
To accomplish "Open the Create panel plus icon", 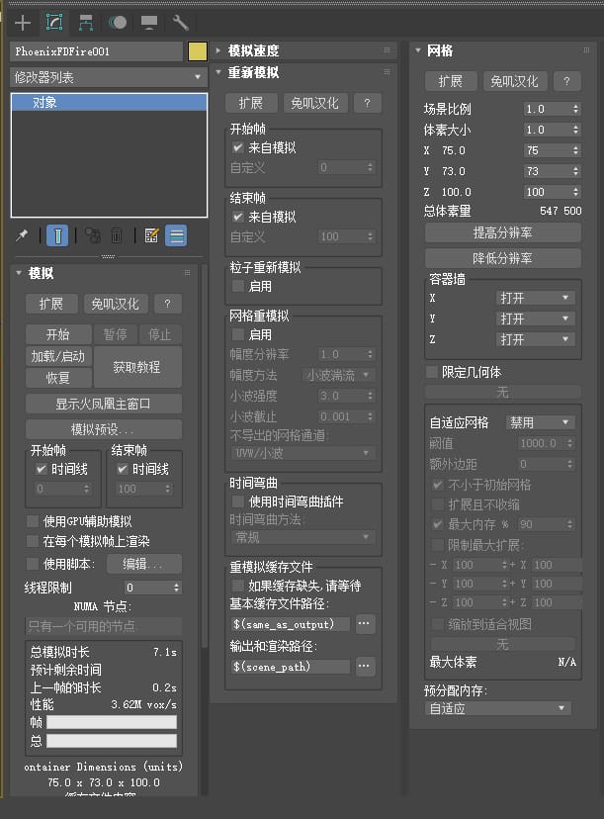I will pyautogui.click(x=23, y=23).
